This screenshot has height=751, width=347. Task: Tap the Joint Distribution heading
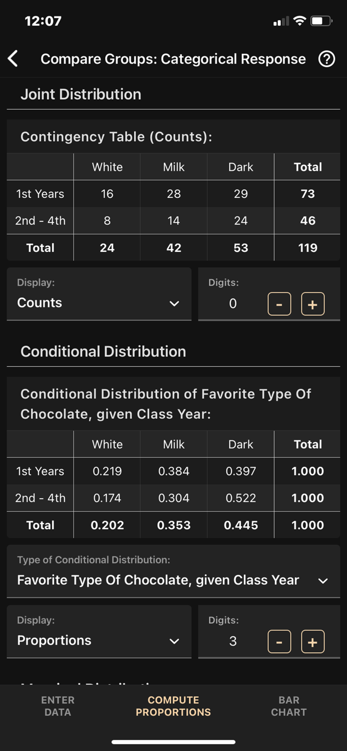(x=81, y=94)
